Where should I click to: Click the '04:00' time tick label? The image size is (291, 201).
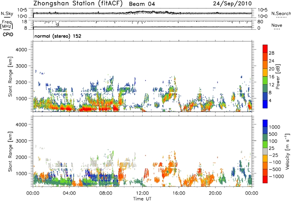[69, 193]
